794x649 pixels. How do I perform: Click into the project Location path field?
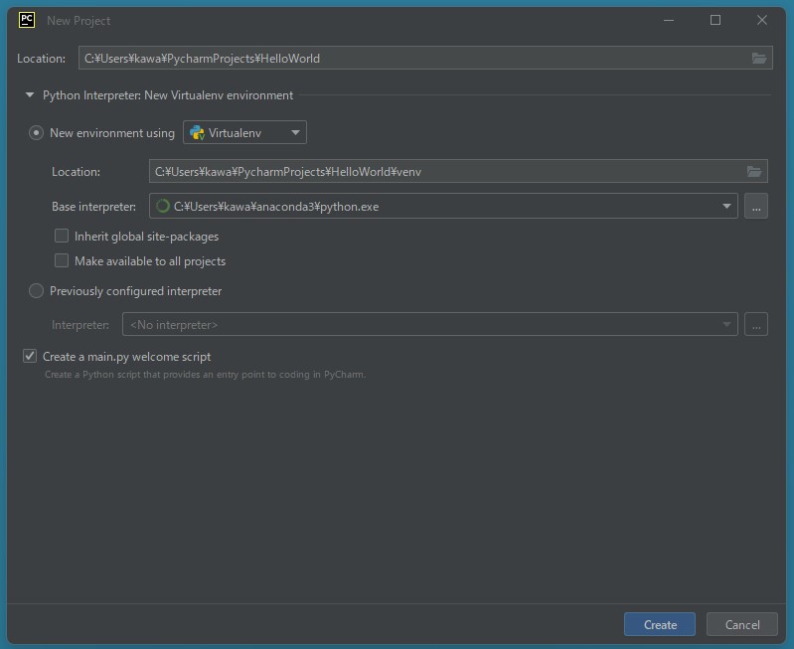coord(425,59)
